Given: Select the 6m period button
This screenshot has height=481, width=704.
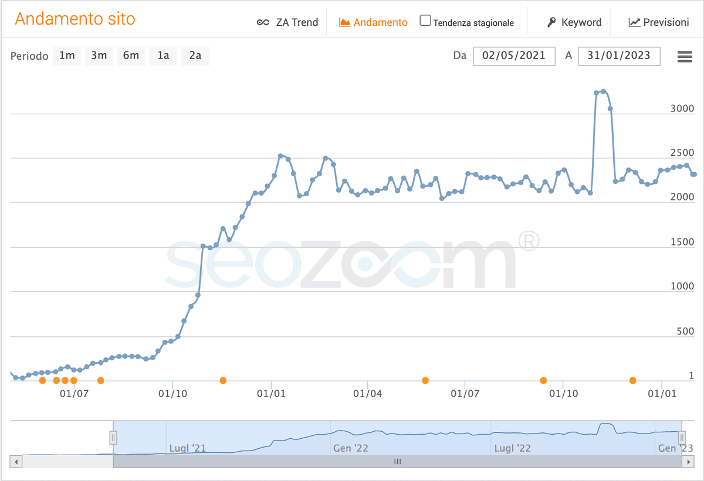Looking at the screenshot, I should [131, 56].
